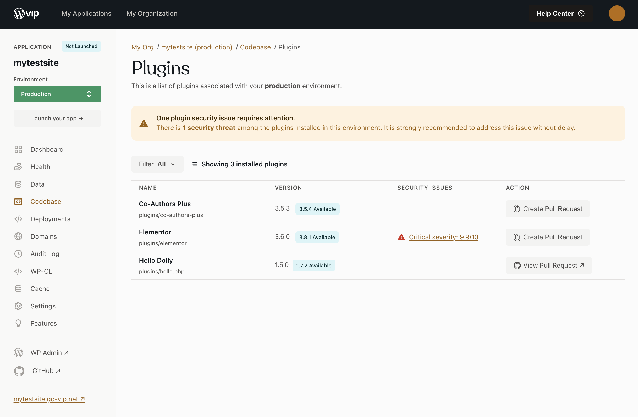Click GitHub icon in Hello Dolly row
Image resolution: width=638 pixels, height=417 pixels.
(517, 266)
